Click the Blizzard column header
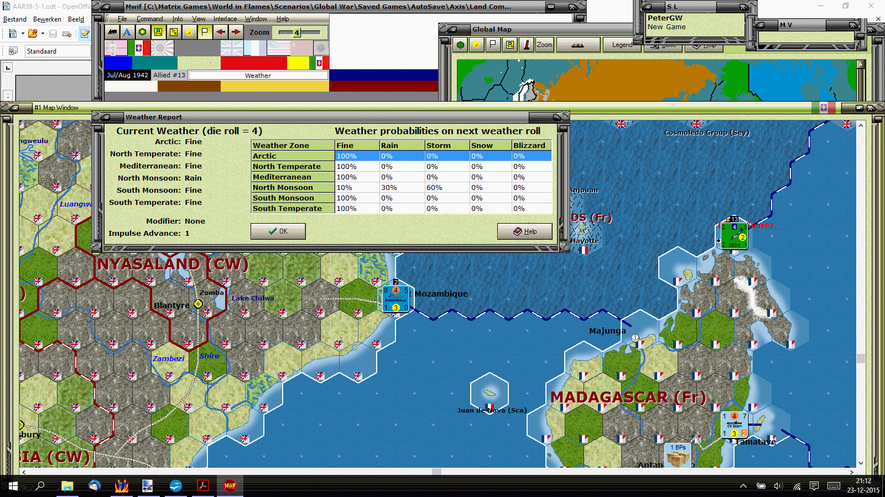 click(532, 146)
